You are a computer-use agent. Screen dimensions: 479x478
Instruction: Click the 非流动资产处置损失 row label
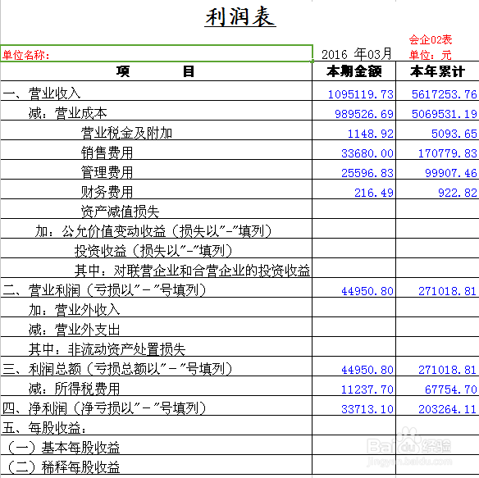tap(107, 349)
